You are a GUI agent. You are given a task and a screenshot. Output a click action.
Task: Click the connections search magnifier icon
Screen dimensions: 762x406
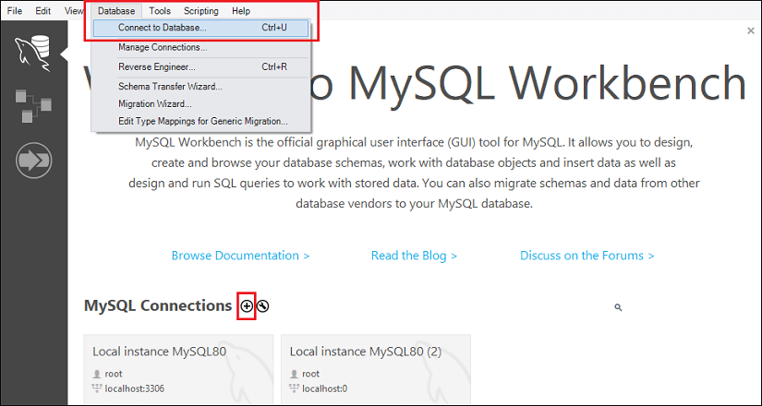point(618,307)
